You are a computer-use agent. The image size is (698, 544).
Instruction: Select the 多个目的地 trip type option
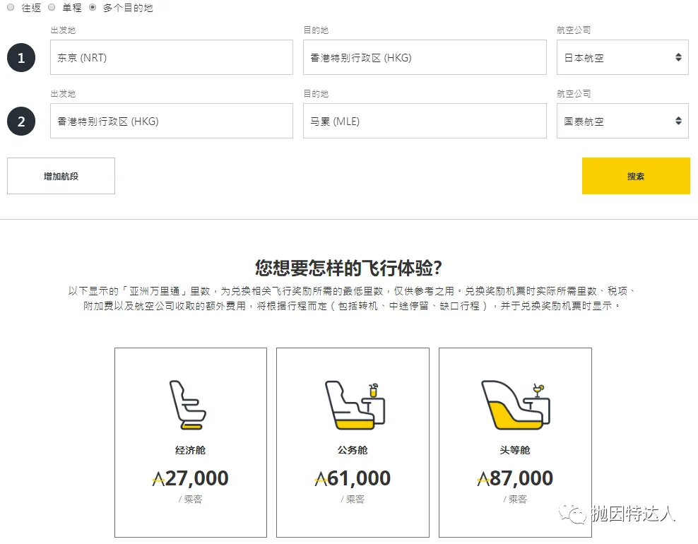point(93,8)
